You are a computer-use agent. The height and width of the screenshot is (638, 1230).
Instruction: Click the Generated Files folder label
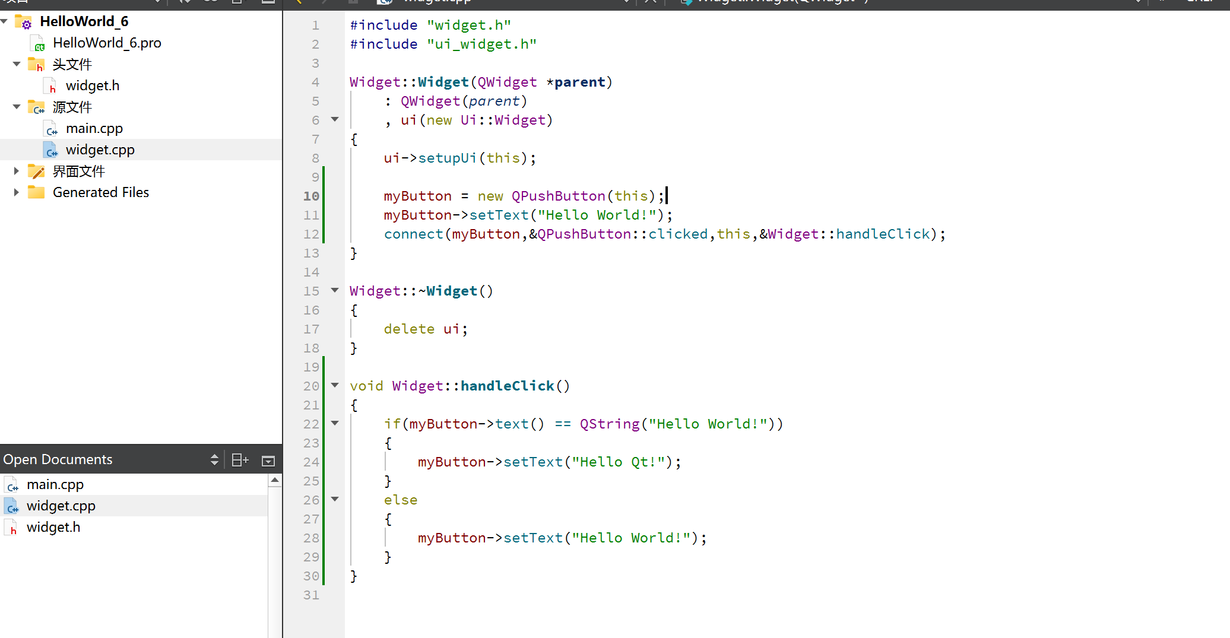(x=101, y=192)
